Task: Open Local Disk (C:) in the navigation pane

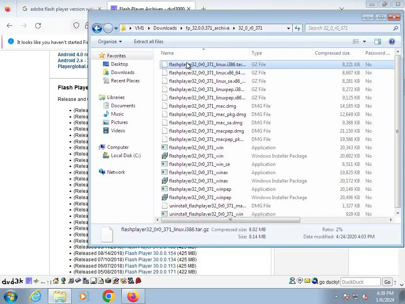Action: (x=126, y=155)
